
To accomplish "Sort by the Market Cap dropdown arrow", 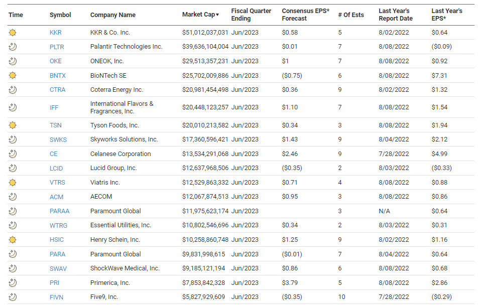I will 217,15.
